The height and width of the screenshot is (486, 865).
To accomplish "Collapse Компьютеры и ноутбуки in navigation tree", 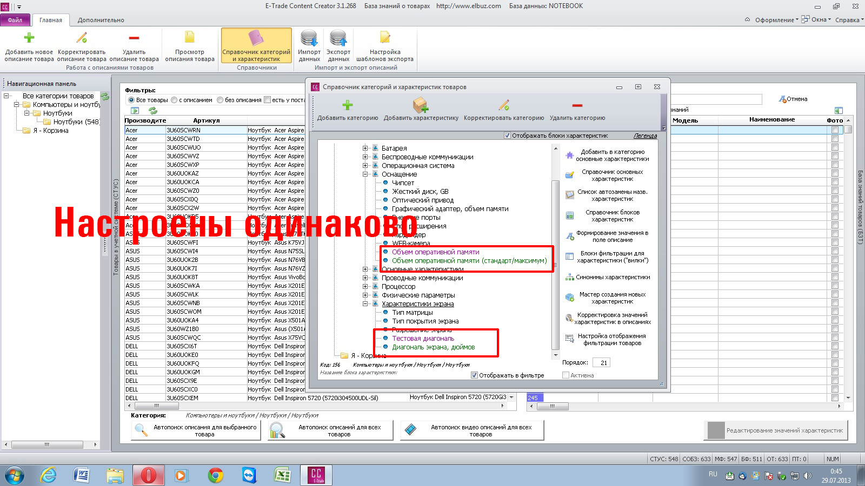I will (x=17, y=105).
